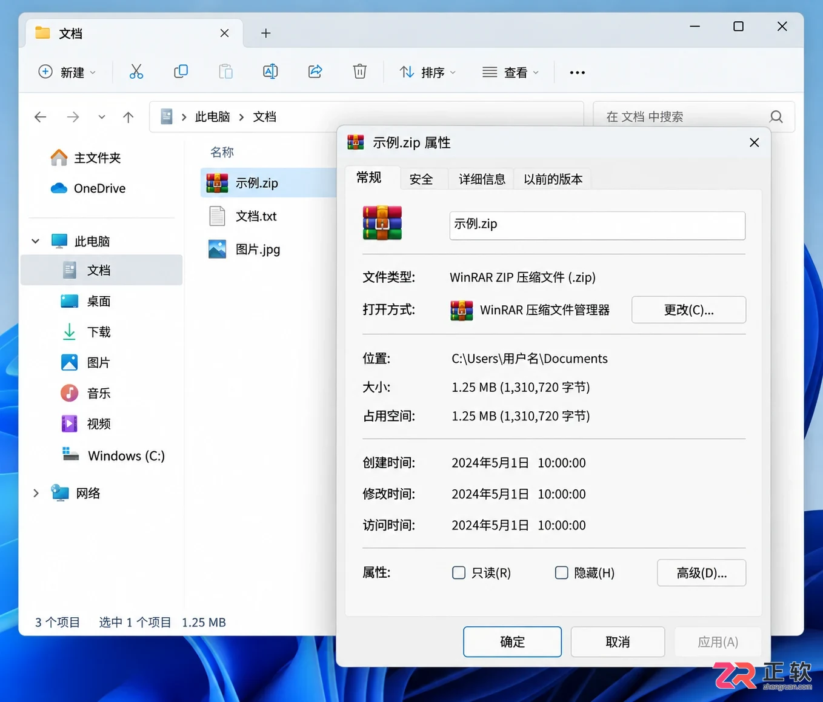823x702 pixels.
Task: Click the file name field 示例.zip
Action: (x=597, y=225)
